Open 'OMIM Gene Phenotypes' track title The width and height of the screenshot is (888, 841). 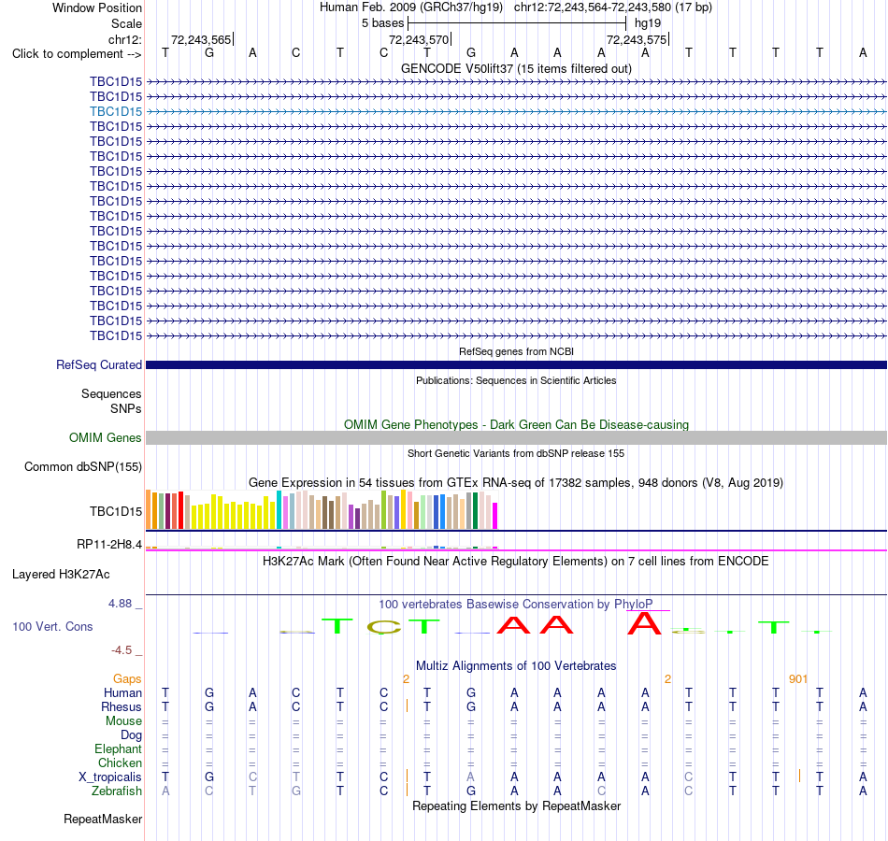click(x=516, y=425)
